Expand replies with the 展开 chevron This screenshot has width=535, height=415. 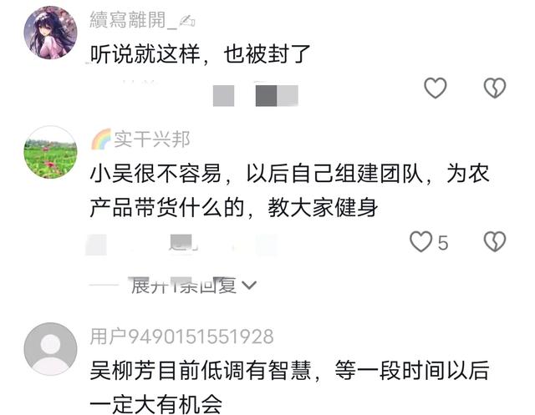click(249, 286)
